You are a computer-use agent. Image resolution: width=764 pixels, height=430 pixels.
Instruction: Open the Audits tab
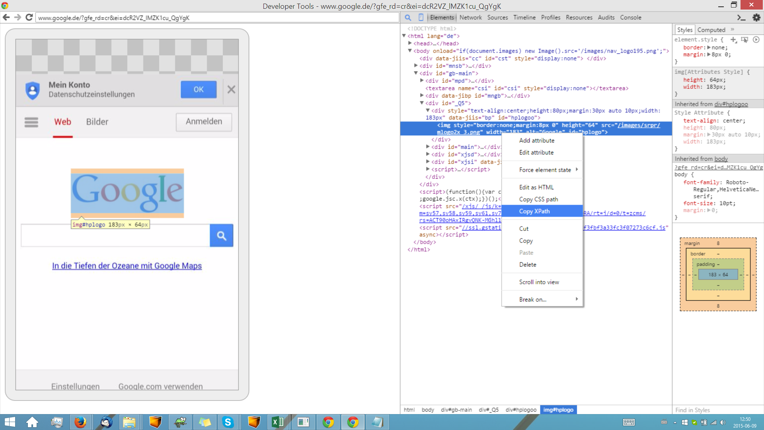click(x=606, y=18)
